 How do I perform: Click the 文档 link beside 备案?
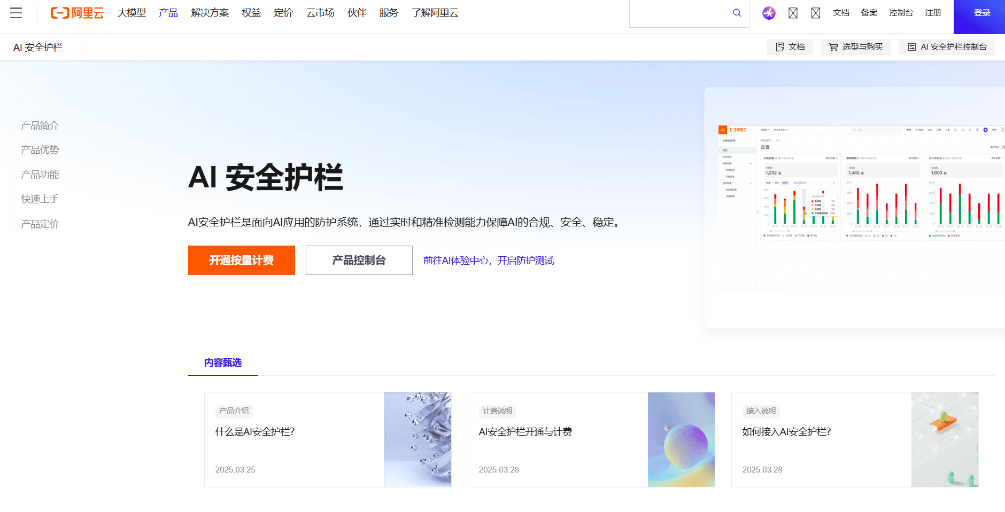[x=841, y=13]
